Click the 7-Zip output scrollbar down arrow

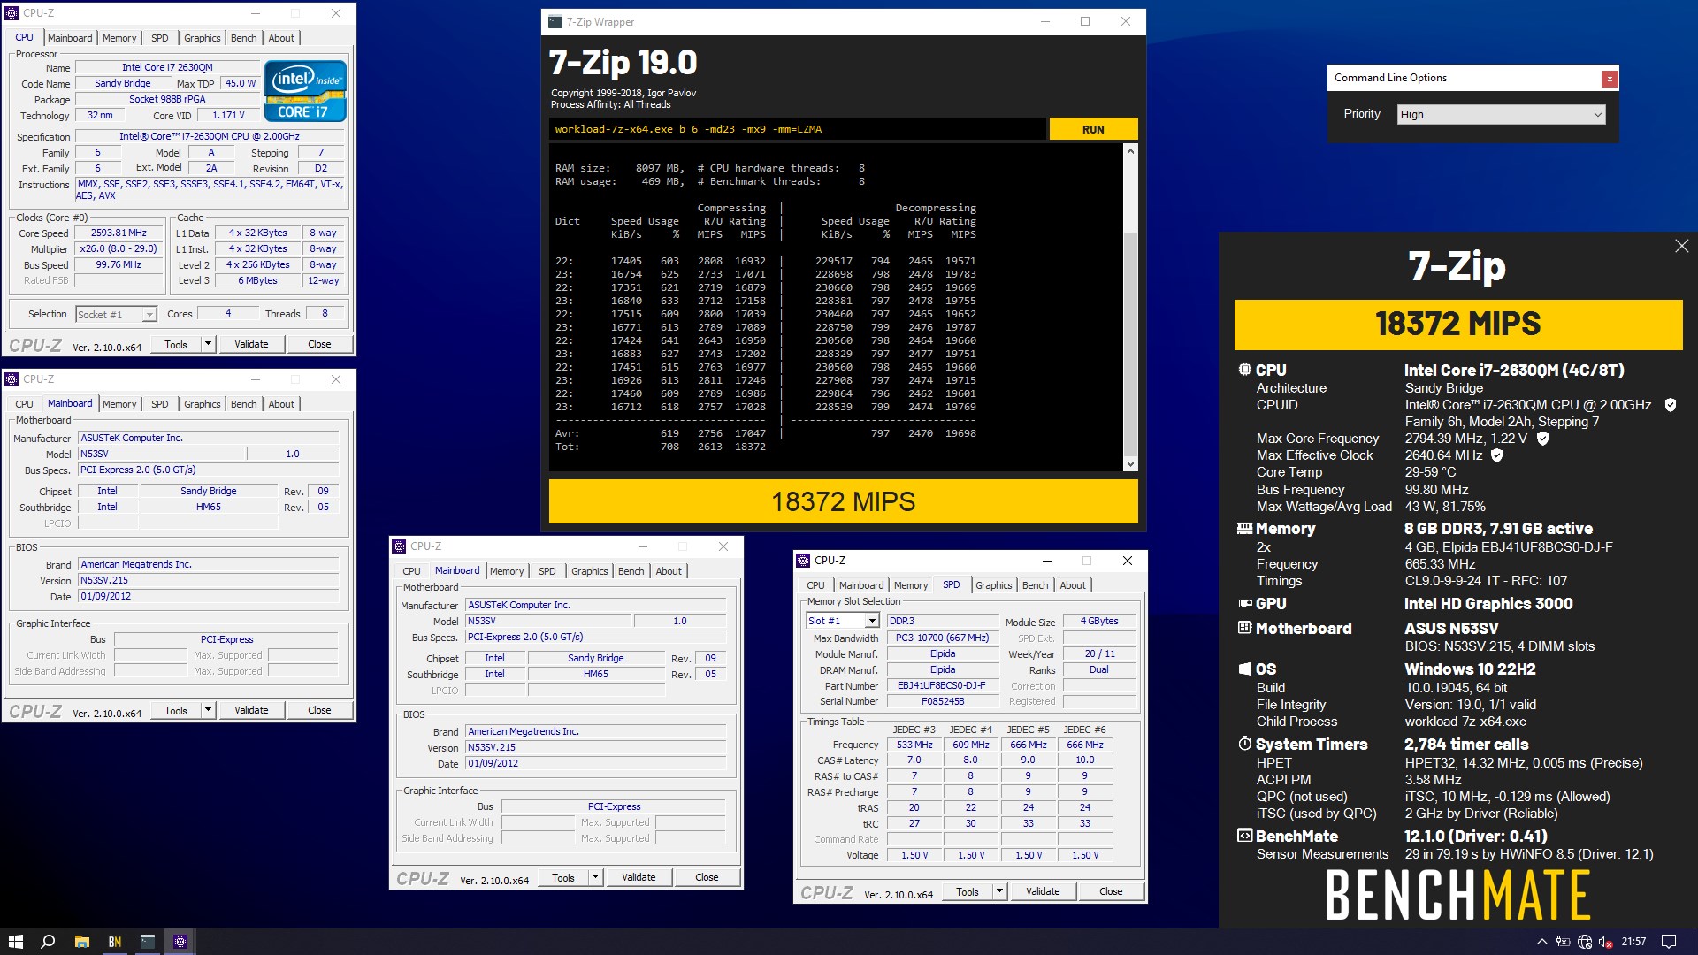tap(1130, 463)
